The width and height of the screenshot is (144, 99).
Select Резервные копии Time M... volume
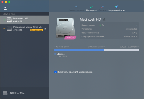[25, 29]
